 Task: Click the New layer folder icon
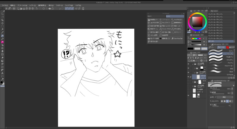pos(194,61)
